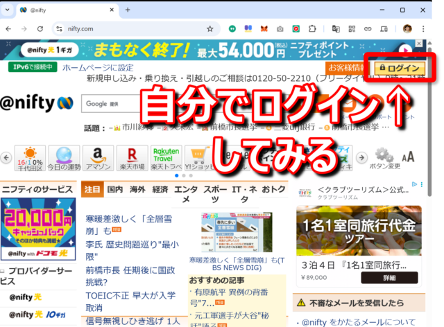Click the ホームページに設定 link
The width and height of the screenshot is (444, 327).
click(97, 68)
